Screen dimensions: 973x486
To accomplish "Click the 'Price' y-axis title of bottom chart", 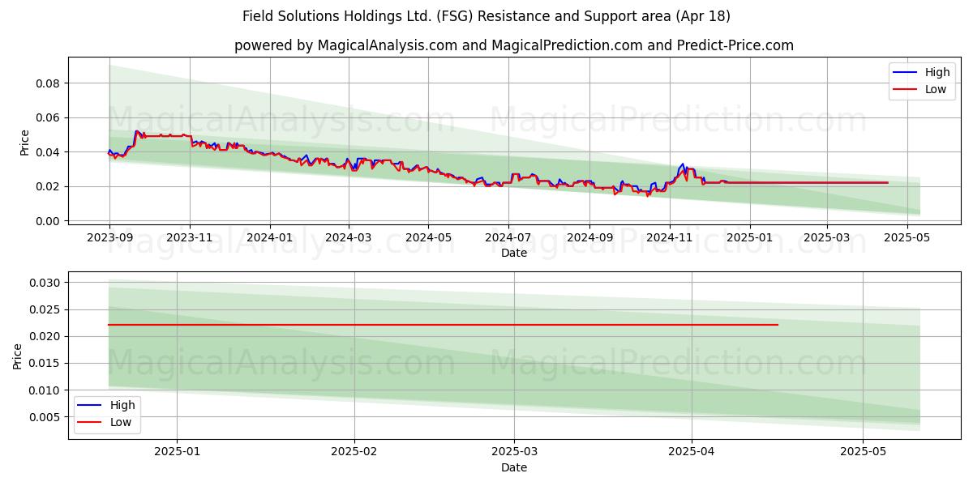I will click(x=18, y=356).
